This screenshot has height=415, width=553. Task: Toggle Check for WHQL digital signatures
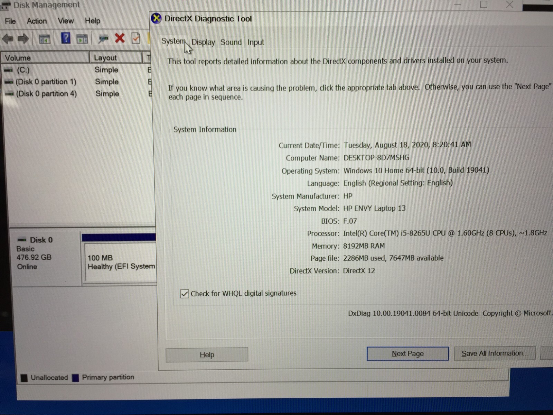pos(185,294)
